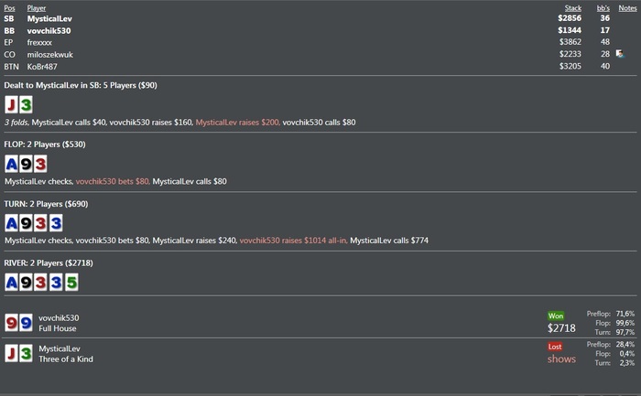The image size is (641, 396).
Task: Select the Jack hole card dealt to MysticalLev
Action: (11, 104)
